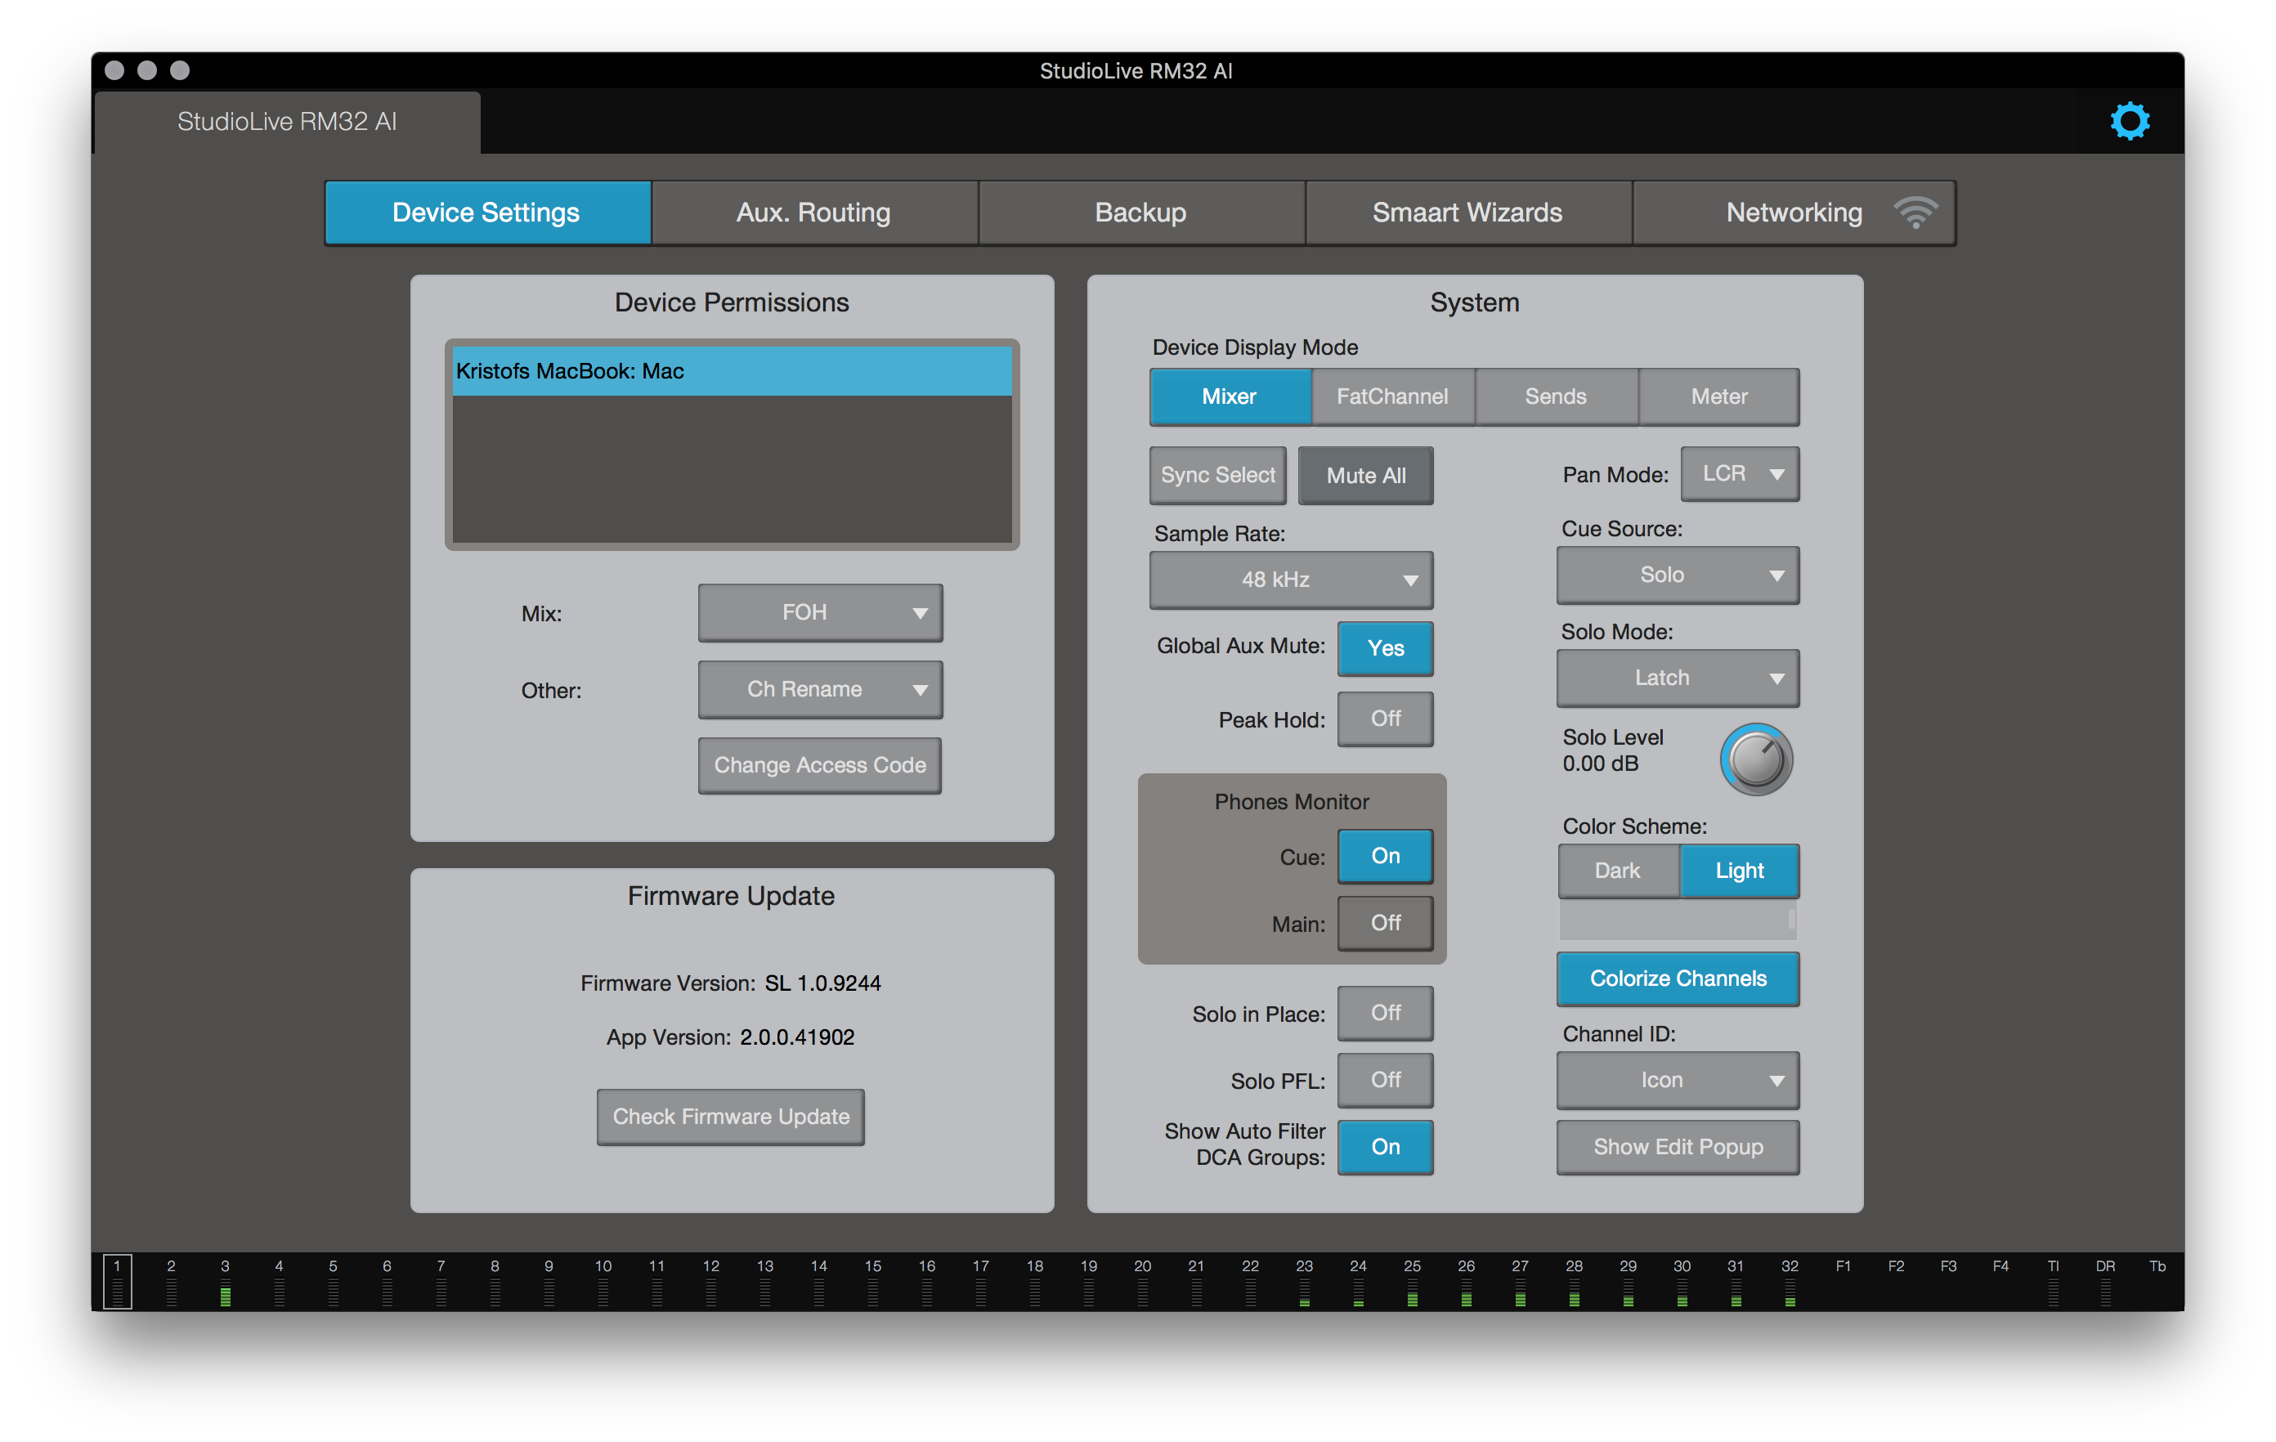Open the Backup tab
Image resolution: width=2276 pixels, height=1442 pixels.
pyautogui.click(x=1140, y=213)
